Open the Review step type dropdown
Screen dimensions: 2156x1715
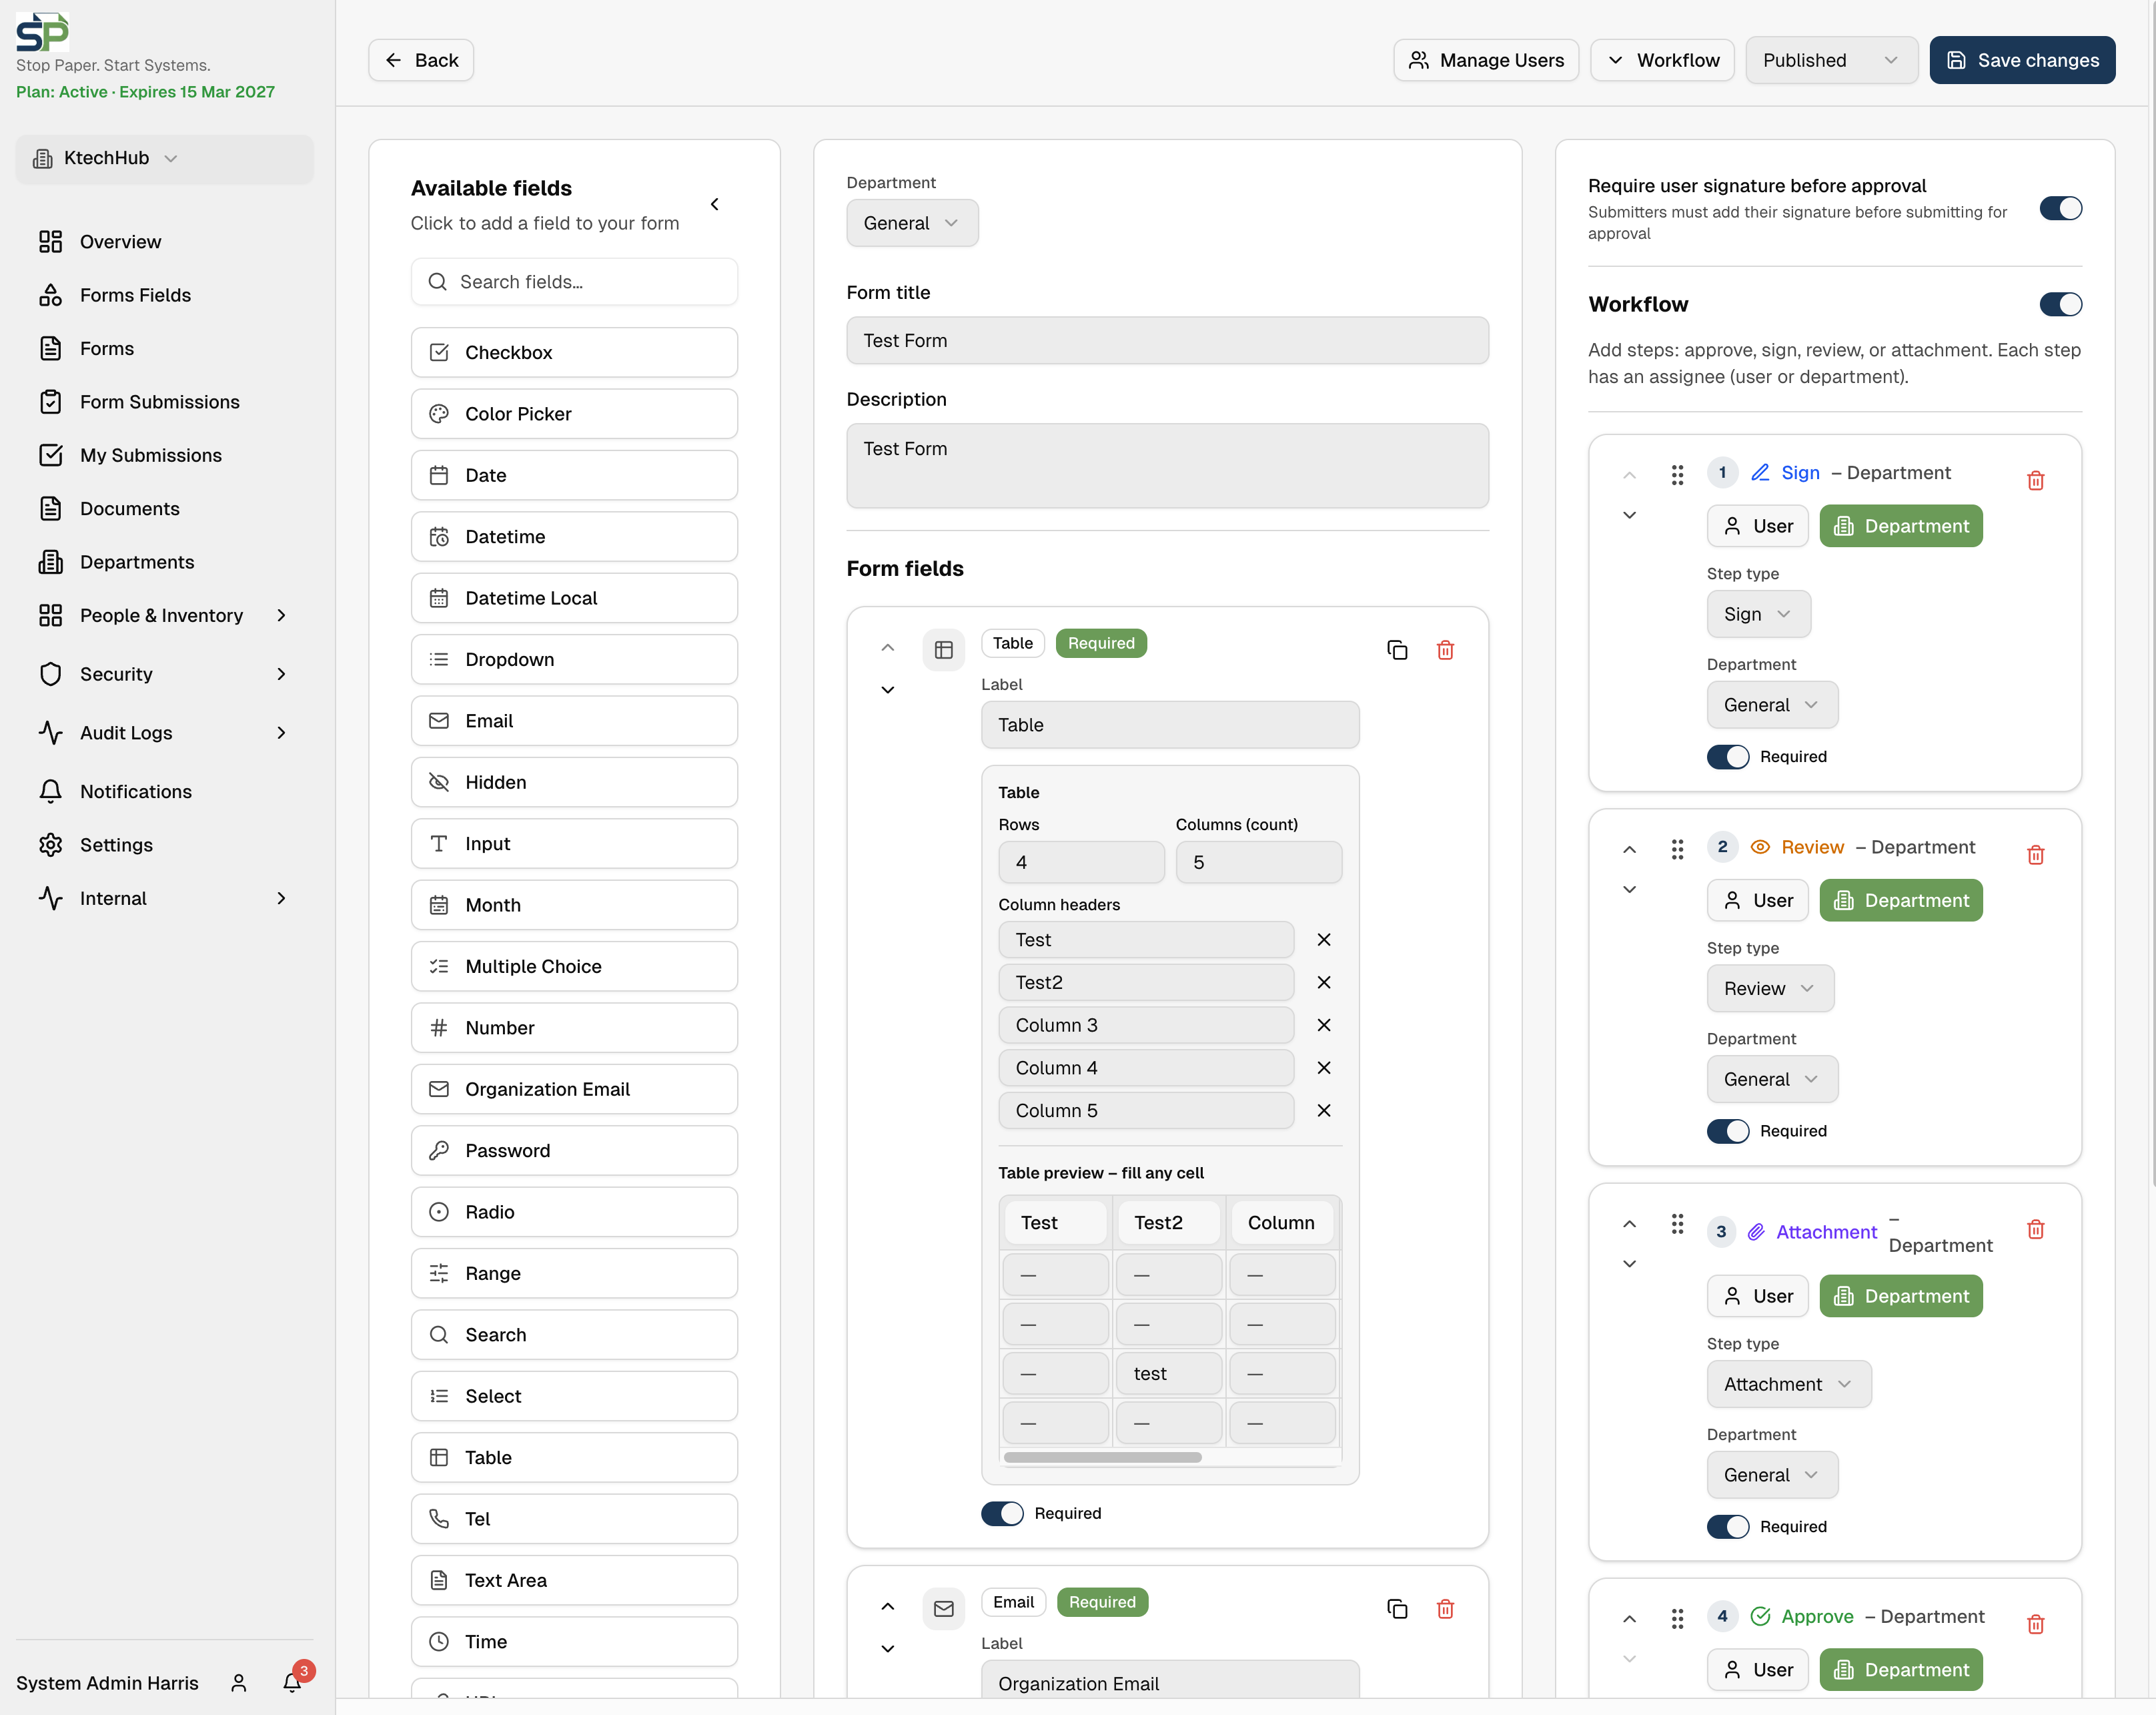1769,988
